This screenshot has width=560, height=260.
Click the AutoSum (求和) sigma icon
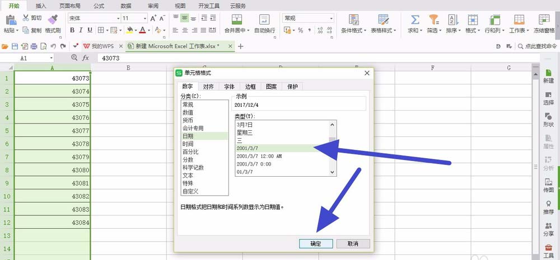pos(415,20)
